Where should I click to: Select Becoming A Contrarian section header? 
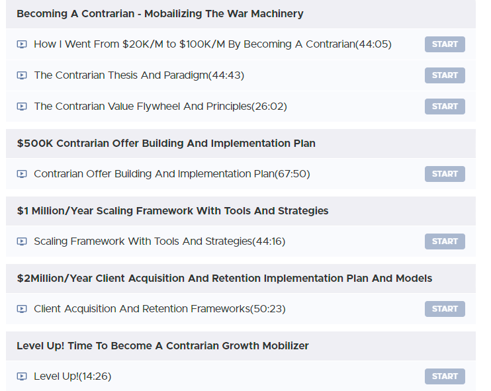pyautogui.click(x=241, y=14)
